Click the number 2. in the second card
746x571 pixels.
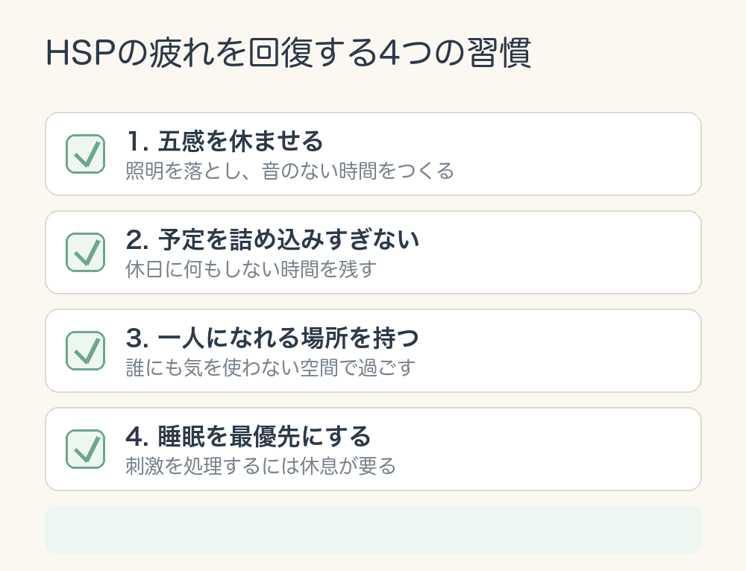coord(138,239)
